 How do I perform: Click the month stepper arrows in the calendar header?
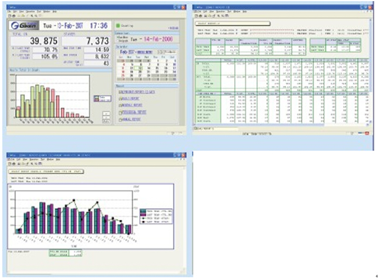(x=160, y=52)
